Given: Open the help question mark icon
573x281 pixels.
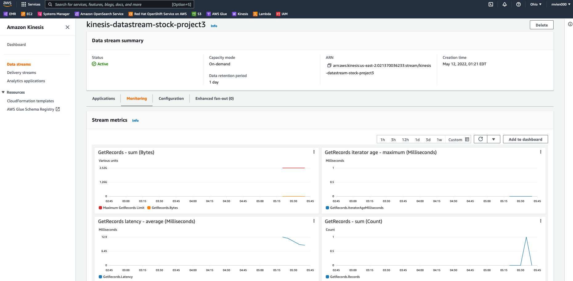Looking at the screenshot, I should pyautogui.click(x=518, y=4).
